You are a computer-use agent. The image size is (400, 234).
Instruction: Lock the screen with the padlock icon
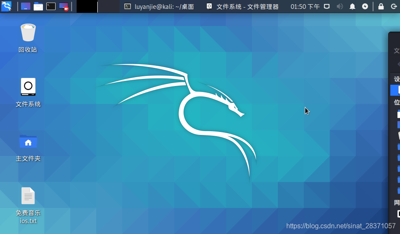381,6
